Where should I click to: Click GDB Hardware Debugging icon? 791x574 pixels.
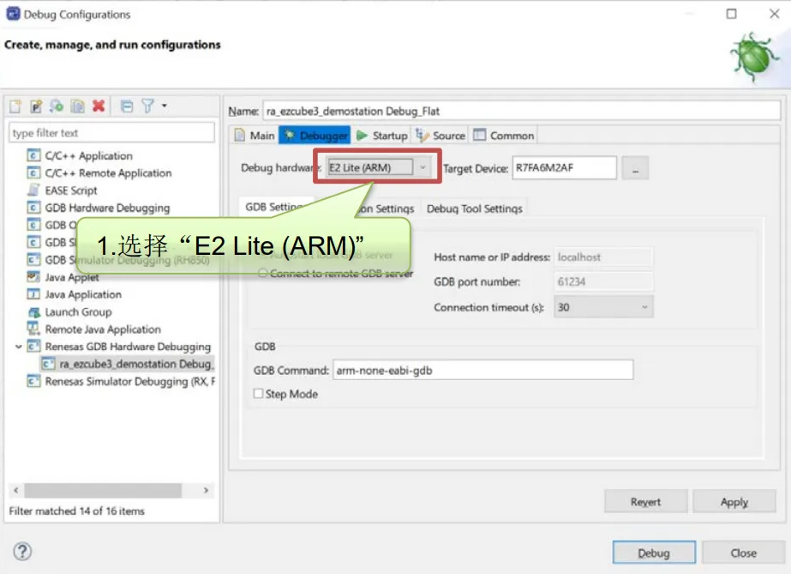point(33,208)
